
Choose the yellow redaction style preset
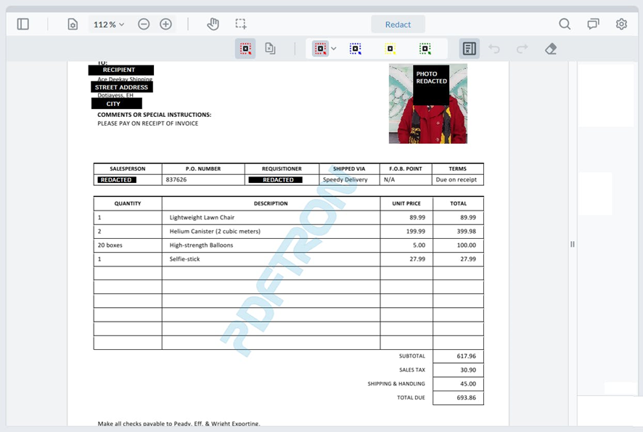(x=390, y=49)
